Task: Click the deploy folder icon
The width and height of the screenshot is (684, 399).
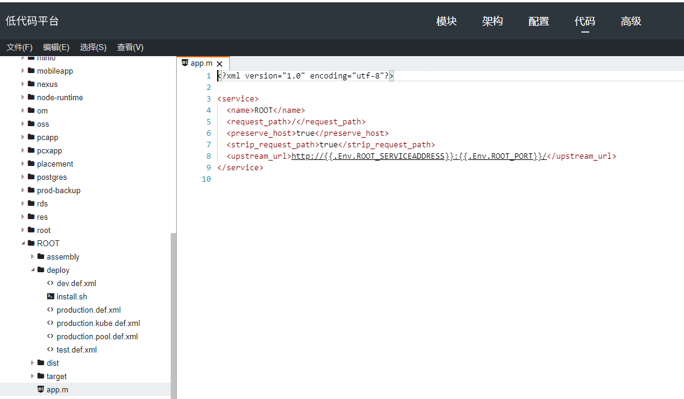Action: [40, 270]
